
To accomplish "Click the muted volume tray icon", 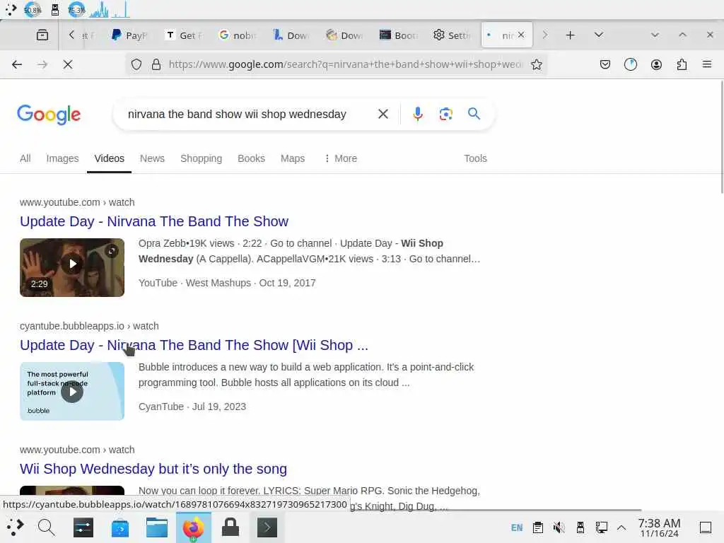I will [x=559, y=527].
